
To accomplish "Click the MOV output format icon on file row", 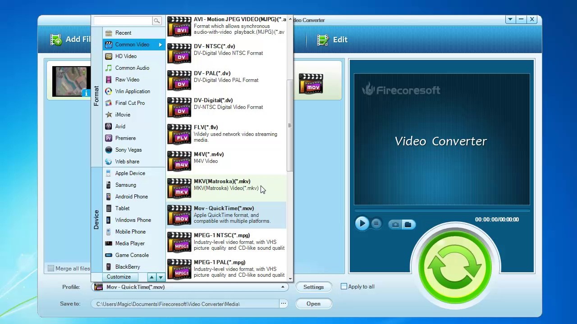I will pyautogui.click(x=311, y=84).
